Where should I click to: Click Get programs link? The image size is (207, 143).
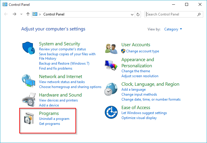[x=49, y=124]
